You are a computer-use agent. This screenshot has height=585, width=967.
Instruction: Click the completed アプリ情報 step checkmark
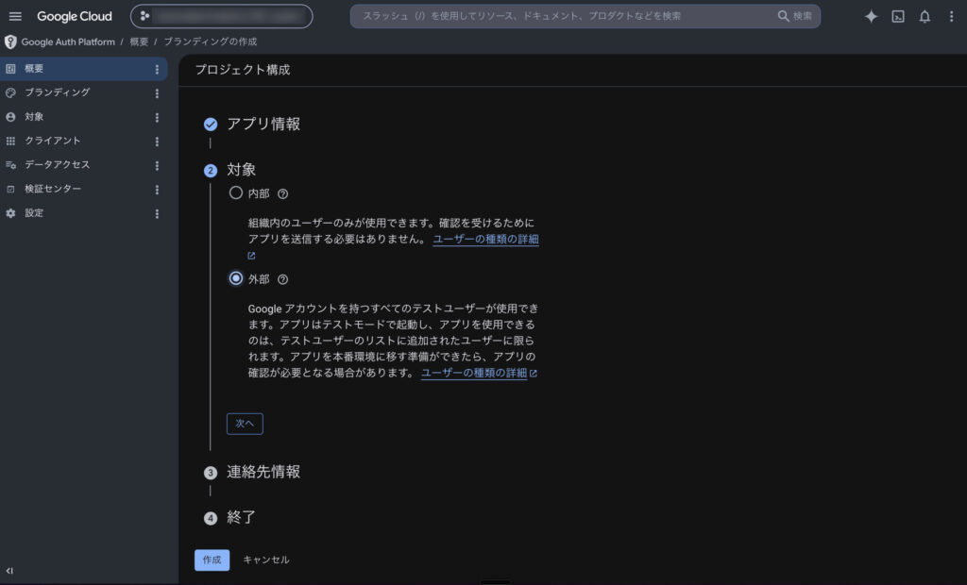coord(211,125)
